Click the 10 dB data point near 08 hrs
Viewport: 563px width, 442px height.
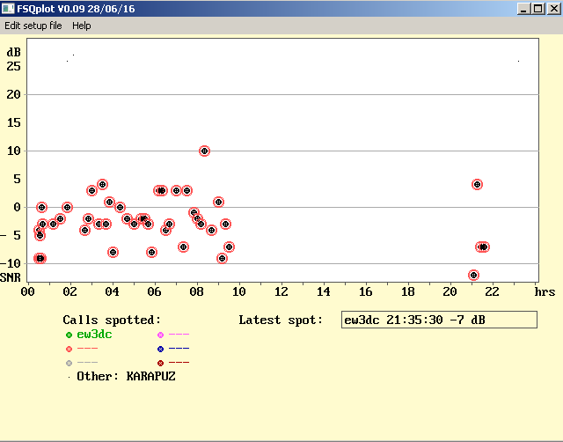[204, 151]
